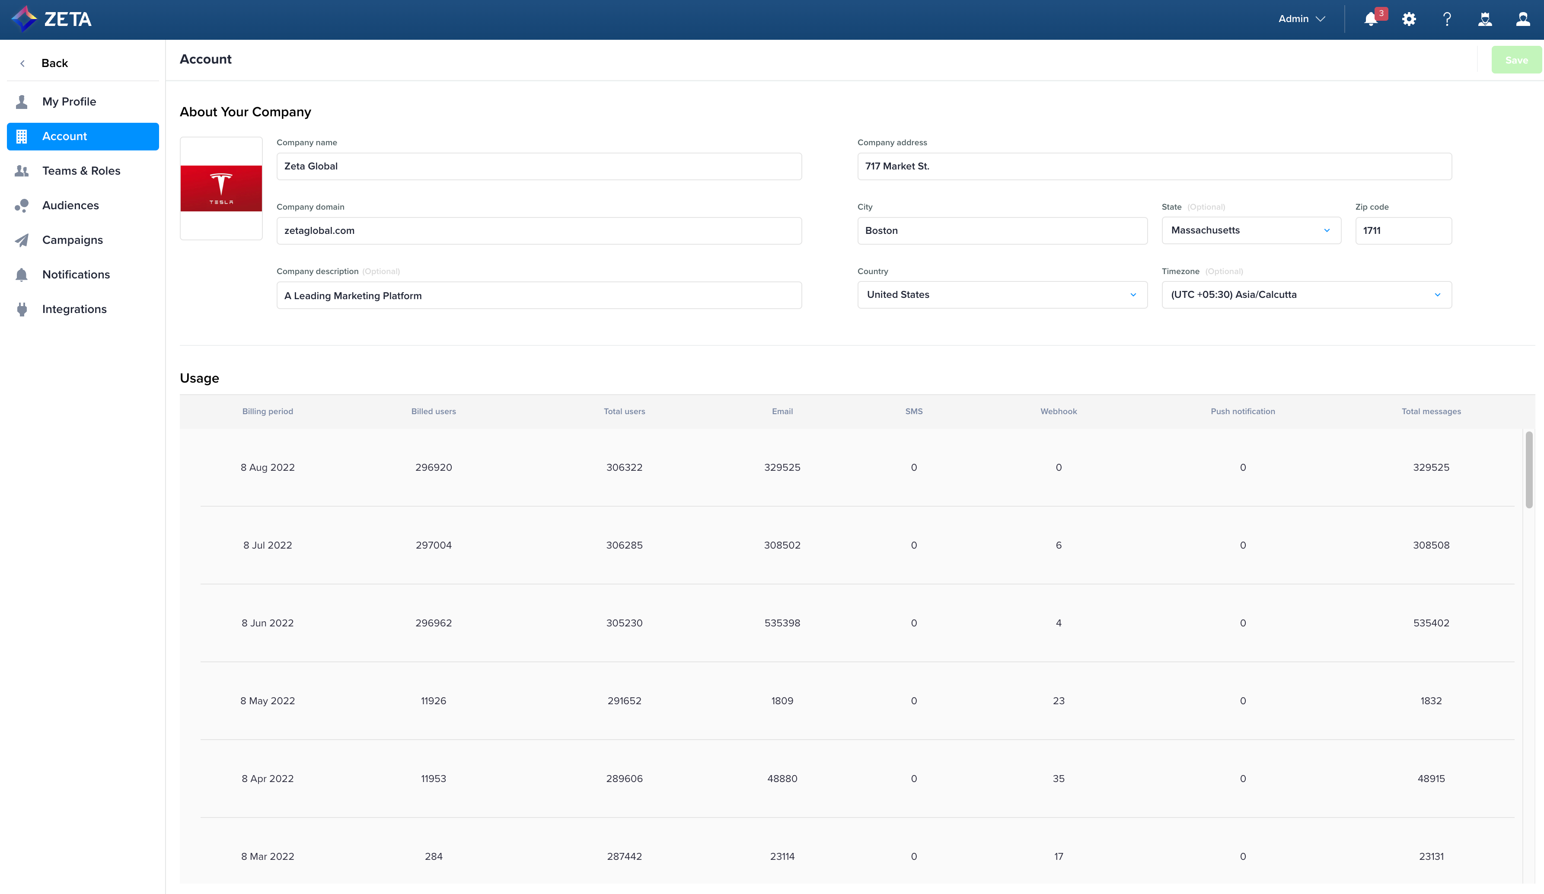Go to Teams & Roles

81,171
